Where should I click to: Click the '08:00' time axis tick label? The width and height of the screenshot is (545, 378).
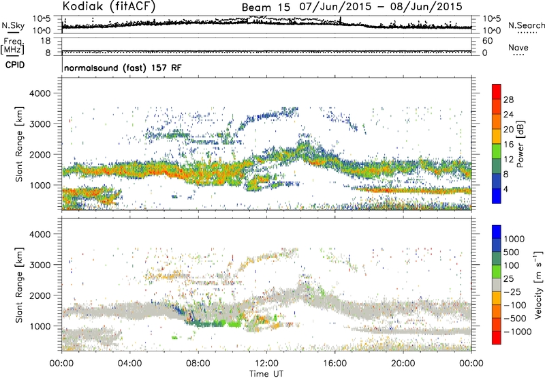point(198,364)
